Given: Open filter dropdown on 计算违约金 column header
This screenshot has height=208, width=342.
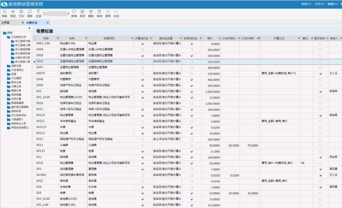Looking at the screenshot, I should tap(151, 38).
